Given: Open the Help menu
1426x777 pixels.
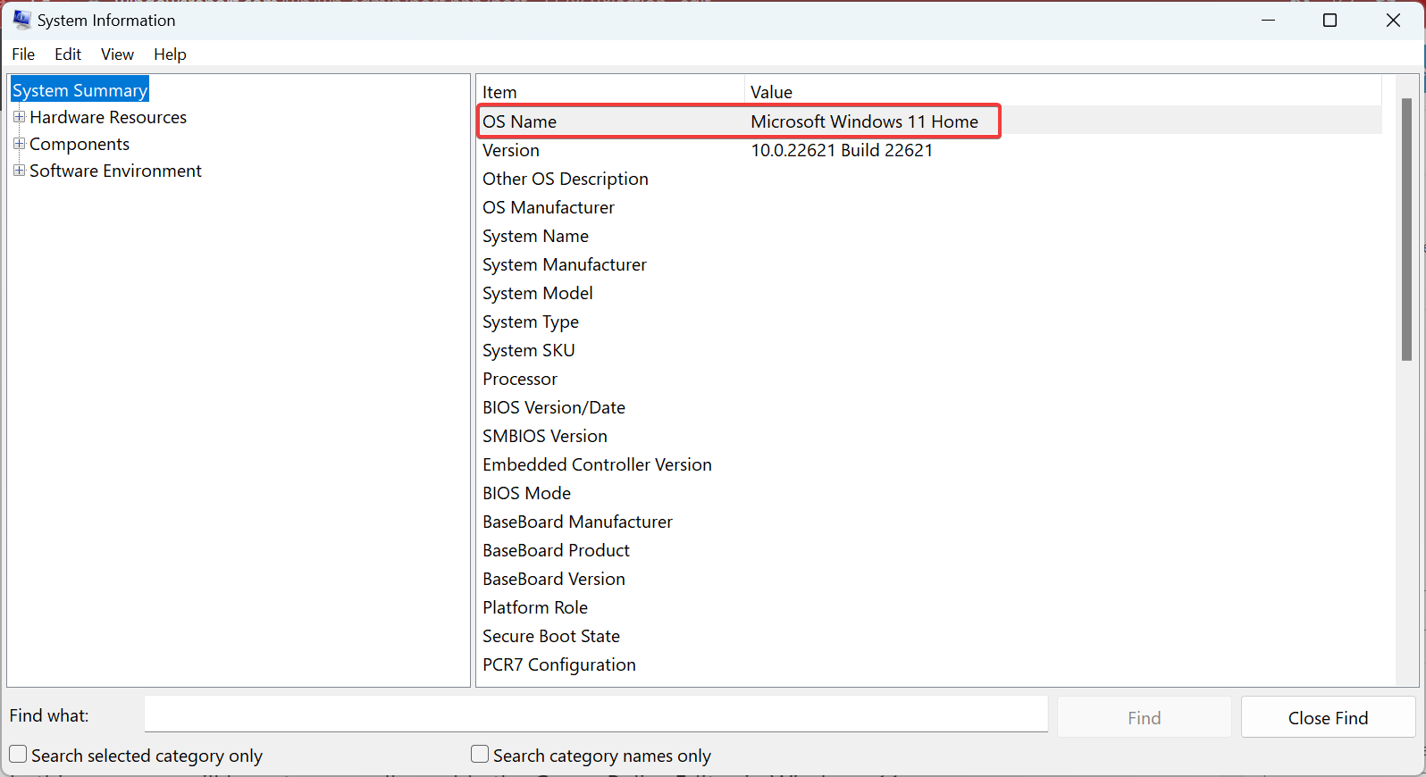Looking at the screenshot, I should [x=170, y=54].
